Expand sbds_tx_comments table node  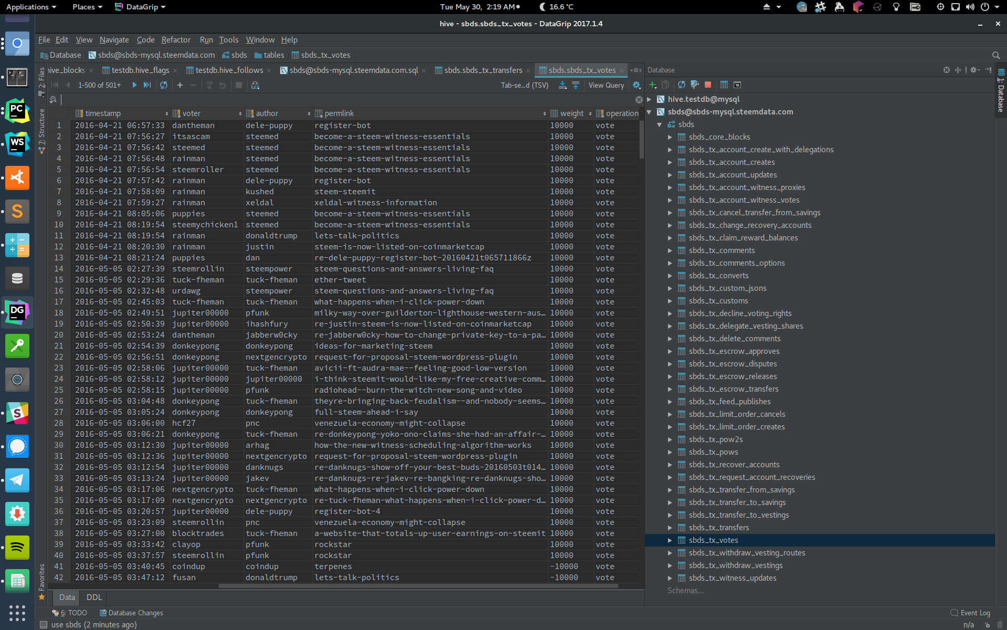pyautogui.click(x=670, y=250)
